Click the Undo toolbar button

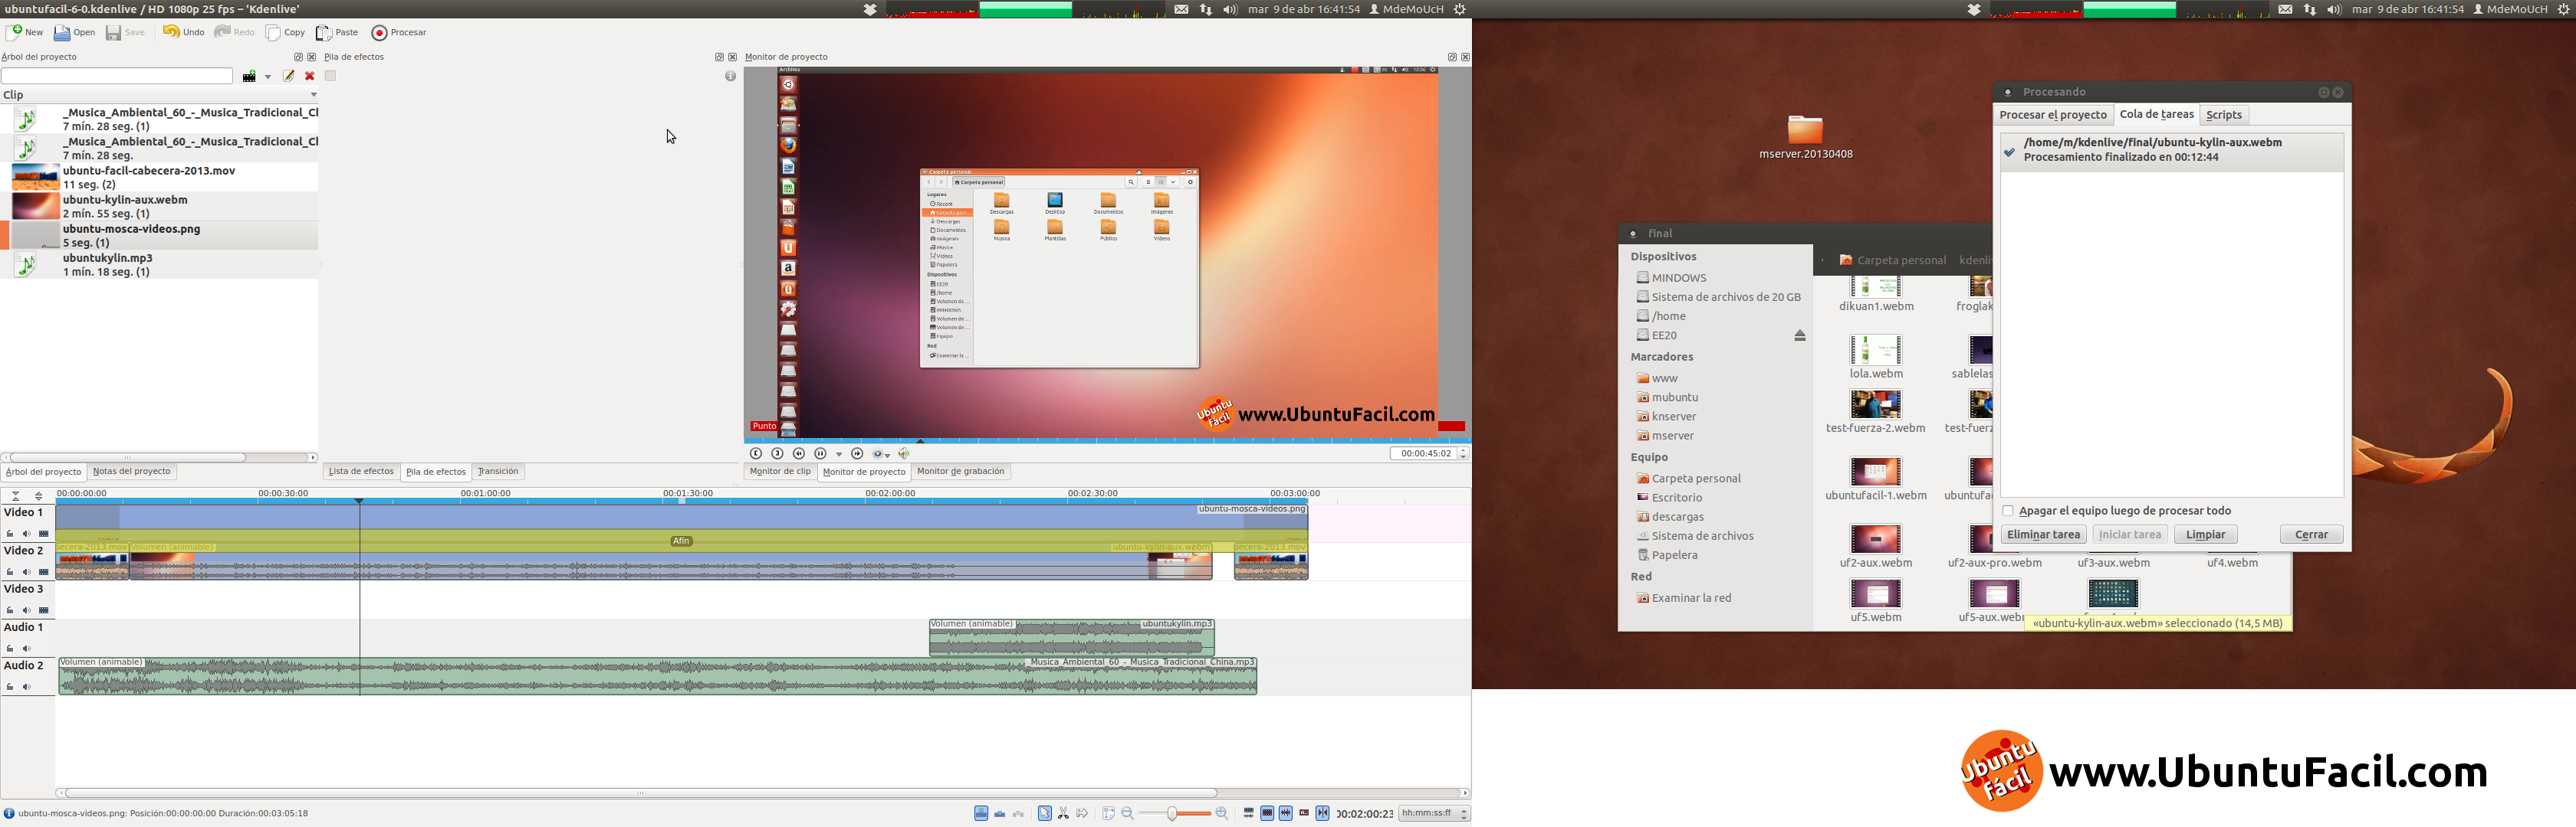pos(183,32)
